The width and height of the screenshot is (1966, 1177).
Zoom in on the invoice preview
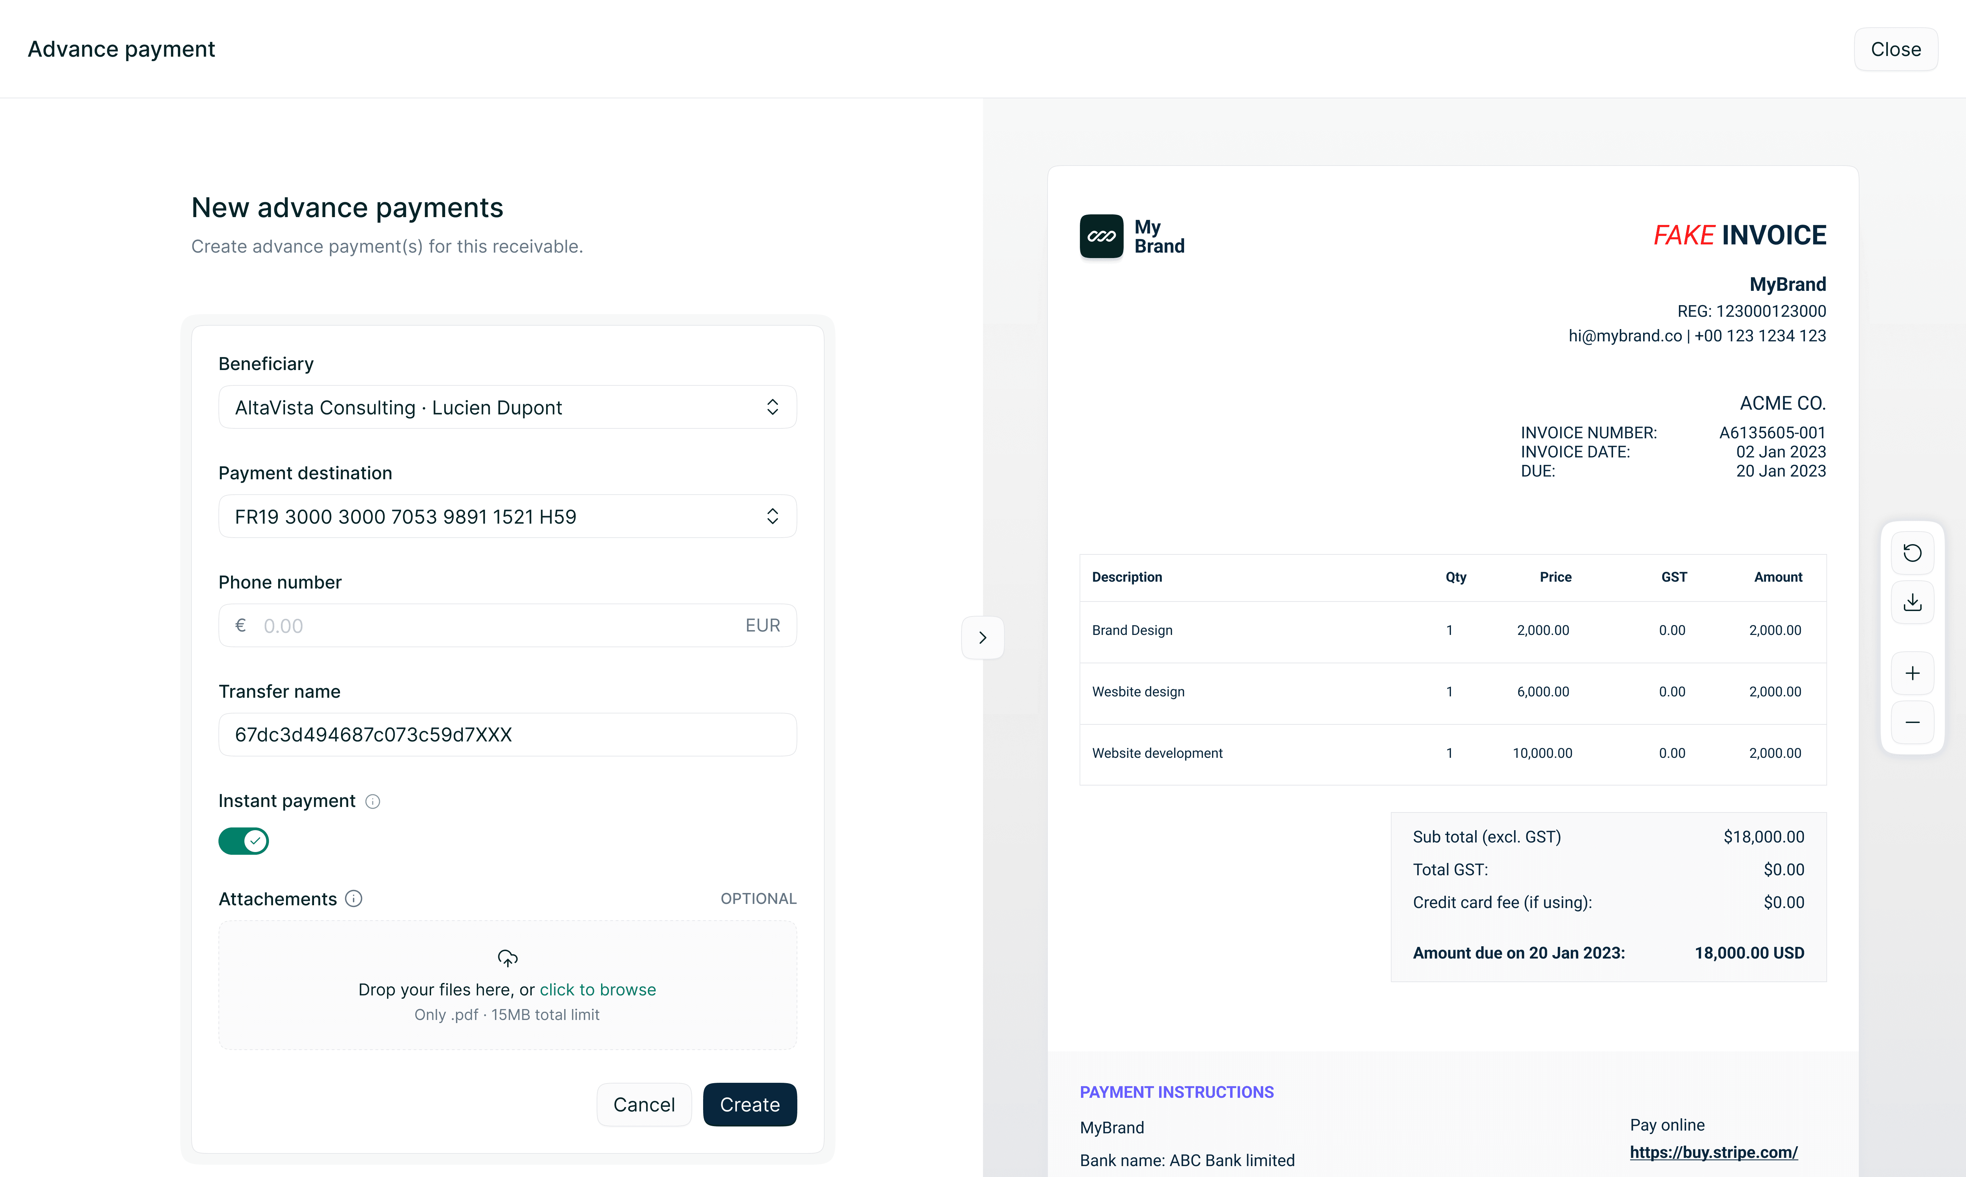pos(1912,673)
